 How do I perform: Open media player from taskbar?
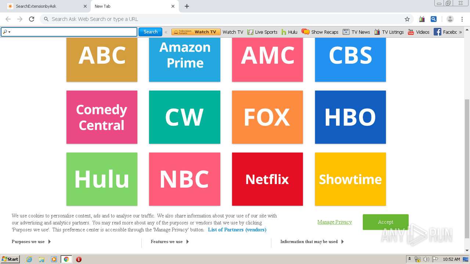(54, 259)
